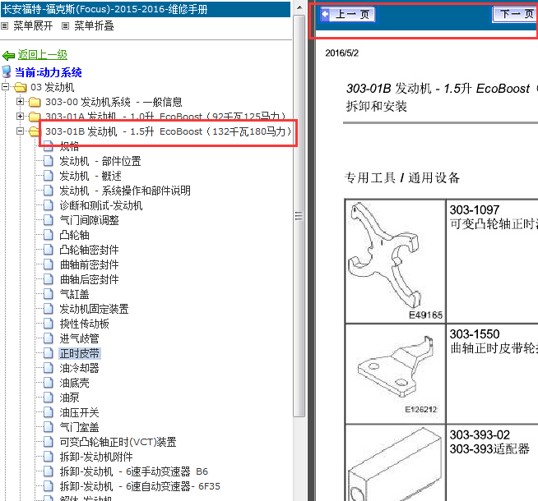Click page icon beside 曲轴前密封件

point(49,264)
